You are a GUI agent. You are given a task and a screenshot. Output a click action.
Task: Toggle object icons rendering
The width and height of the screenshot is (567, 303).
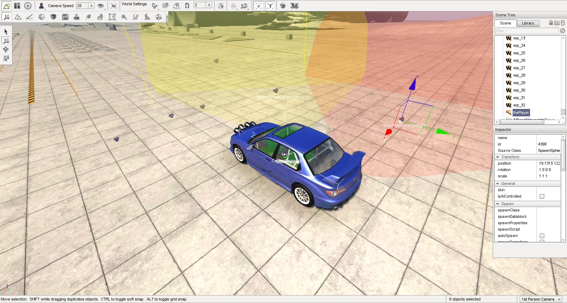259,6
